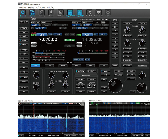Select RTTY mode

click(x=63, y=65)
